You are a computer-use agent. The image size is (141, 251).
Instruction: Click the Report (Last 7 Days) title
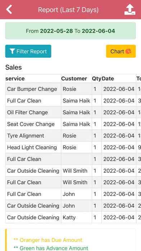click(68, 10)
